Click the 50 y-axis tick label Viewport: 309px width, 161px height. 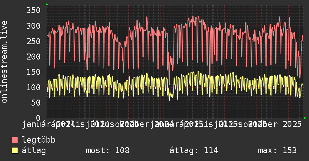click(x=36, y=103)
